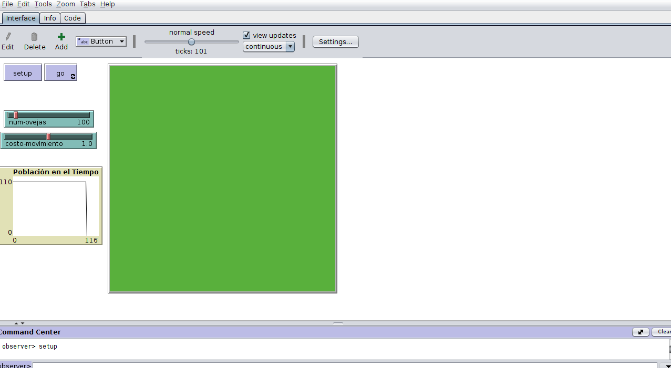Open the Settings... dialog
Viewport: 671px width, 368px height.
click(336, 42)
